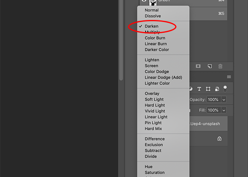Select the Normal blend mode
The width and height of the screenshot is (248, 177).
click(163, 10)
